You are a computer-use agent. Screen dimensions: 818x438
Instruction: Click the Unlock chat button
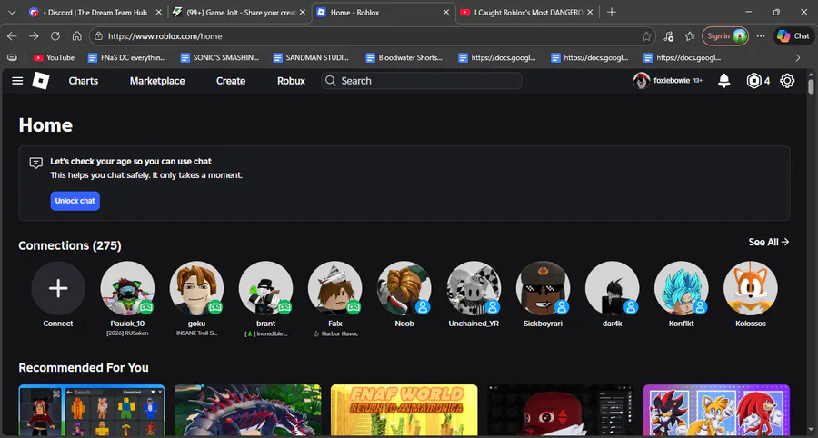tap(75, 201)
